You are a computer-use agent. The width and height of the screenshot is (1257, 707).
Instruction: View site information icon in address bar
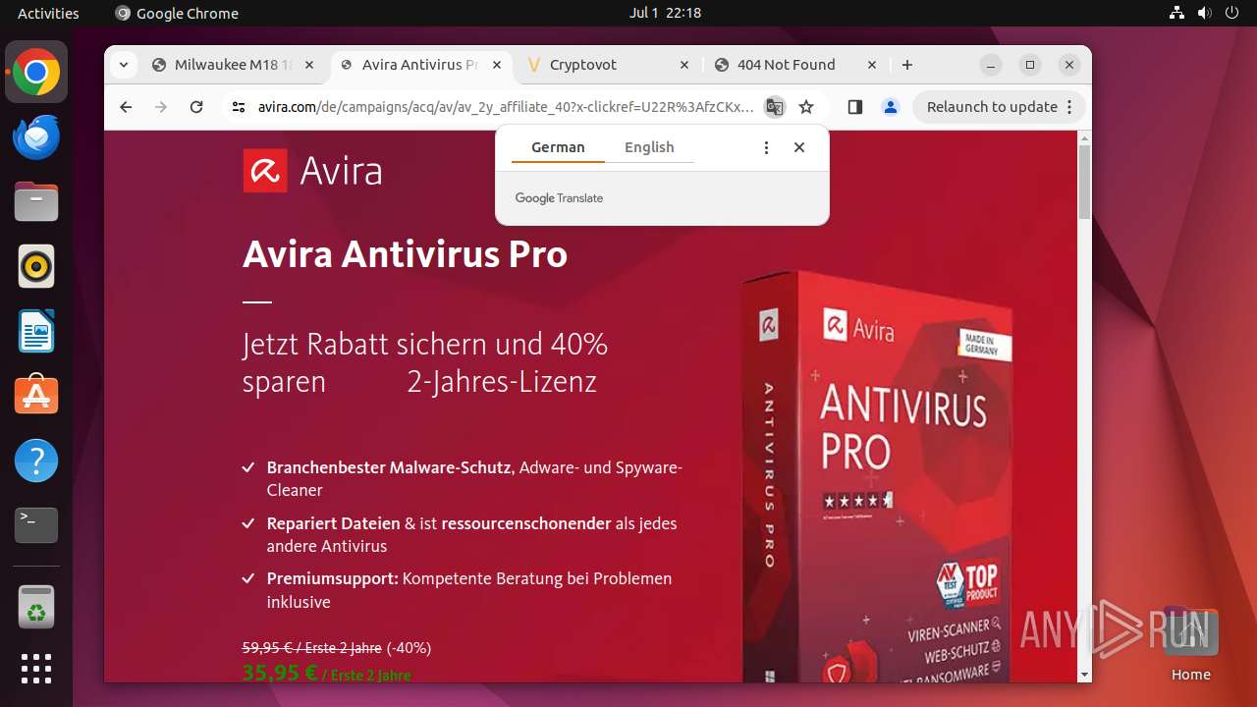pyautogui.click(x=238, y=107)
